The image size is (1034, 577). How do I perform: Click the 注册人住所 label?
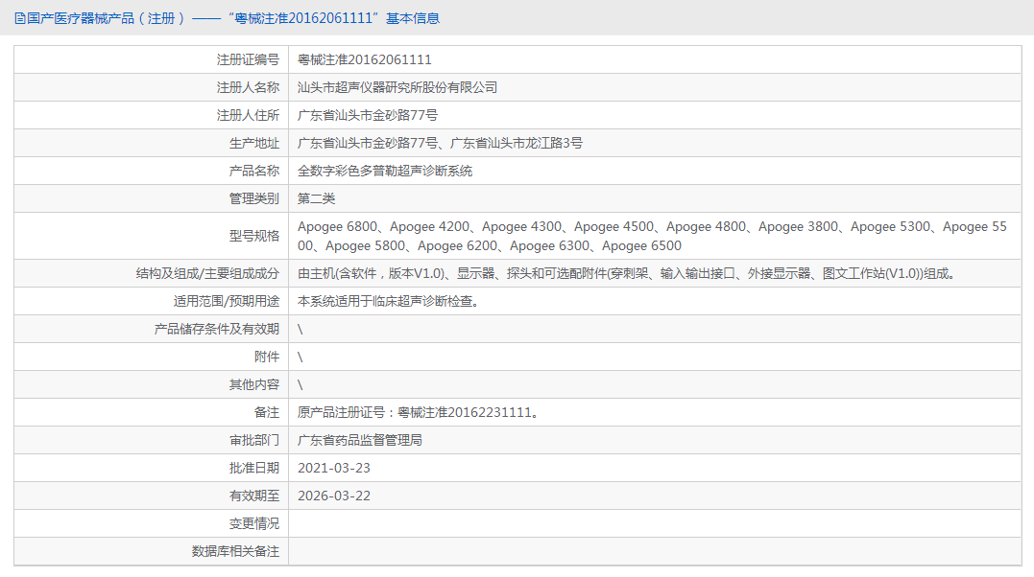[x=248, y=115]
